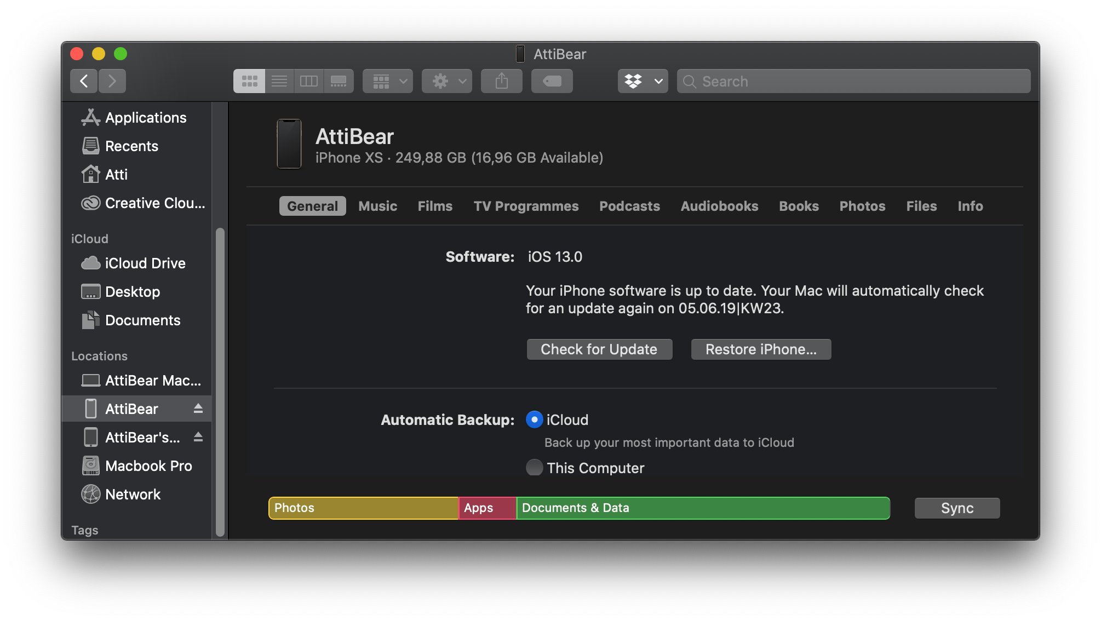Expand the view options dropdown
The height and width of the screenshot is (621, 1101).
click(x=386, y=81)
